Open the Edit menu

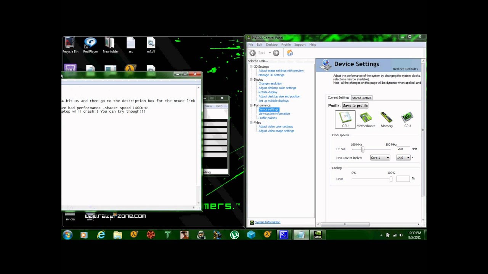(x=260, y=45)
